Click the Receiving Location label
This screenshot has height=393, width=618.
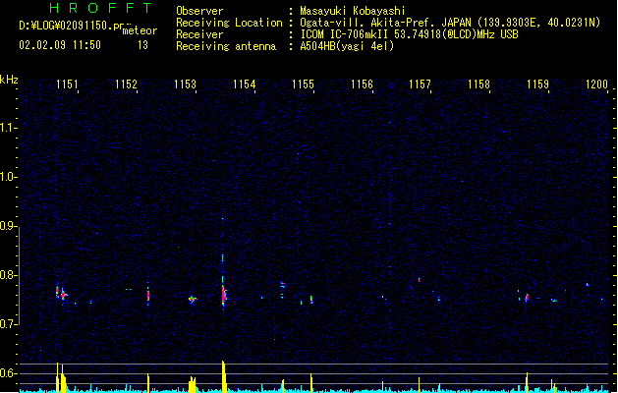click(x=229, y=23)
